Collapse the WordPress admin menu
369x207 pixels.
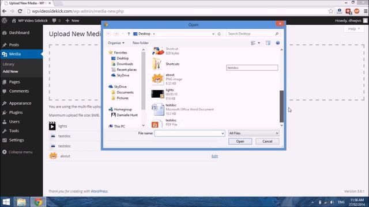coord(17,152)
